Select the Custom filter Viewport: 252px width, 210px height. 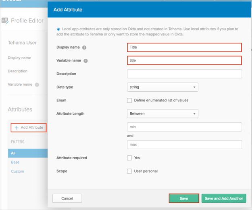17,171
